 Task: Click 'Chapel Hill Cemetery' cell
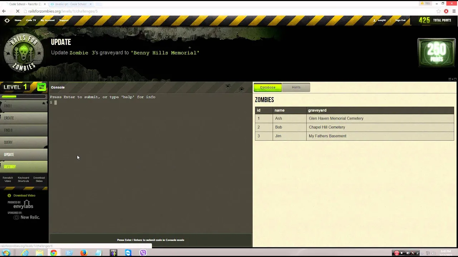[x=380, y=127]
